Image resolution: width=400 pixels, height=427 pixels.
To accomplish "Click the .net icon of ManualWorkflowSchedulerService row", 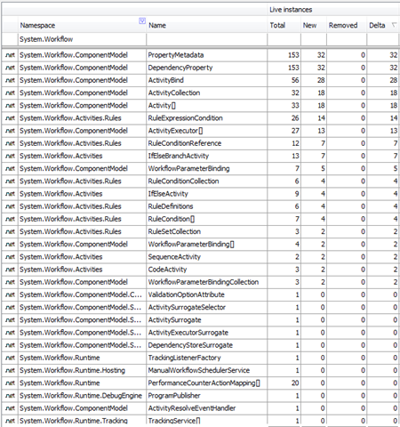I will pyautogui.click(x=10, y=370).
